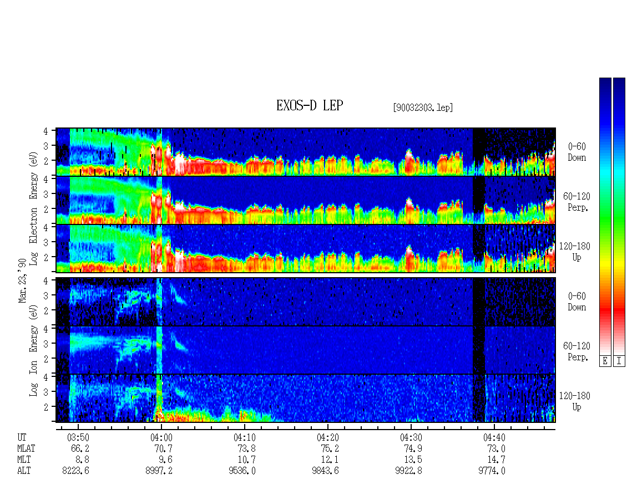
Task: Open the electron 0-60 Down spectrogram panel
Action: click(x=306, y=152)
